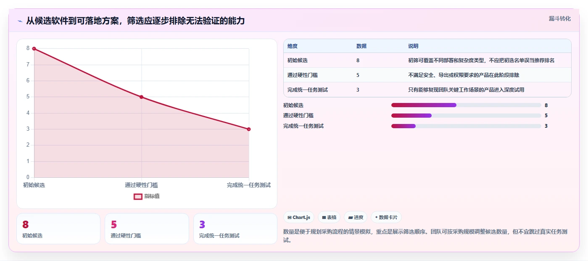The image size is (588, 261).
Task: Click the 完成统一任务测试 x-axis label
Action: [249, 185]
